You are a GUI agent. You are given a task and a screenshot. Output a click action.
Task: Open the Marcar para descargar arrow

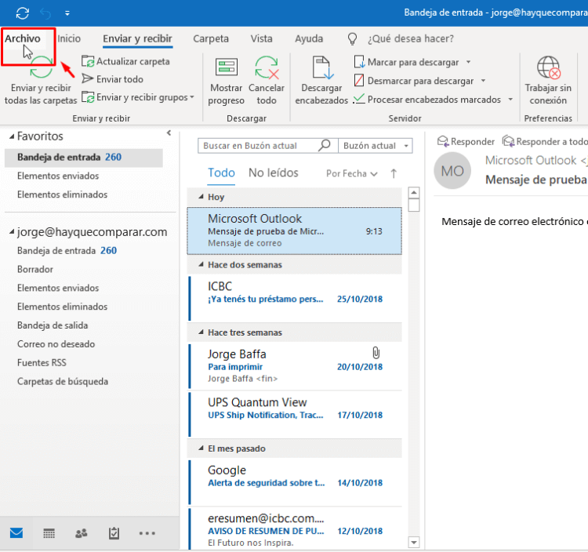tap(468, 62)
